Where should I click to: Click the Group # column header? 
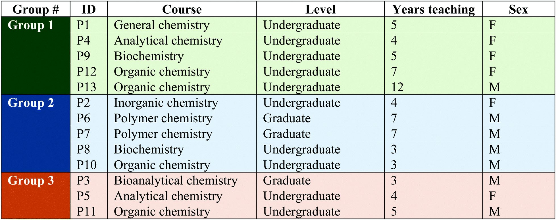pyautogui.click(x=36, y=9)
